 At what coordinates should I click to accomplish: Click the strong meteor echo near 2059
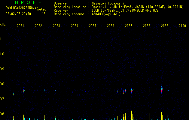(162, 90)
